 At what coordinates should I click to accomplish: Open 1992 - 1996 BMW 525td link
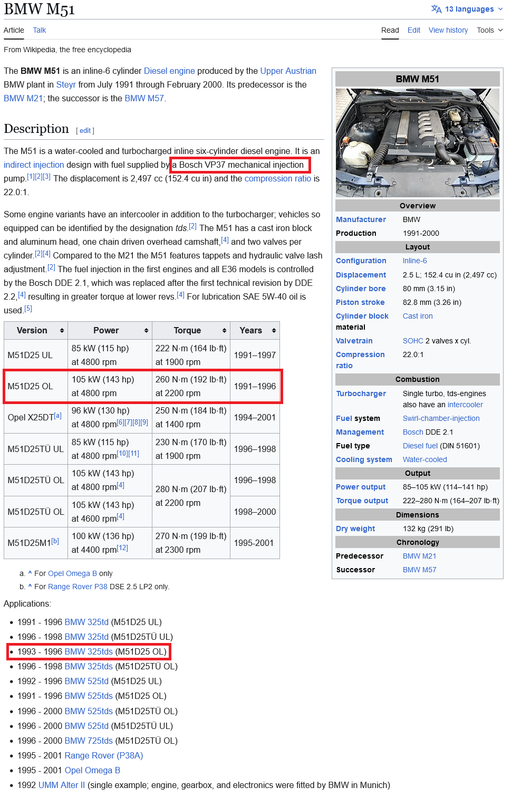tap(86, 681)
